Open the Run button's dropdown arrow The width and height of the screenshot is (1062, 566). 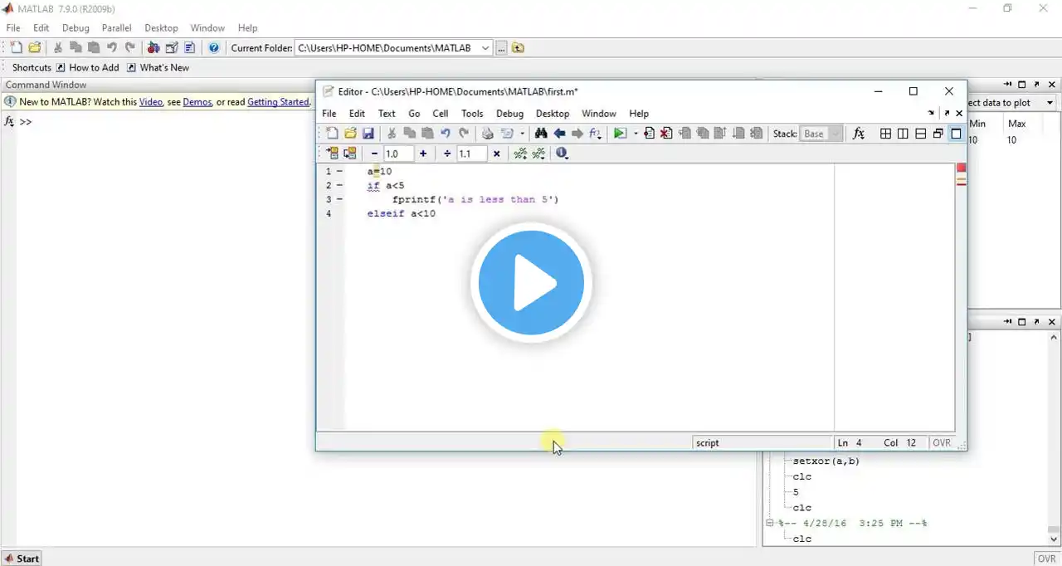(x=636, y=134)
